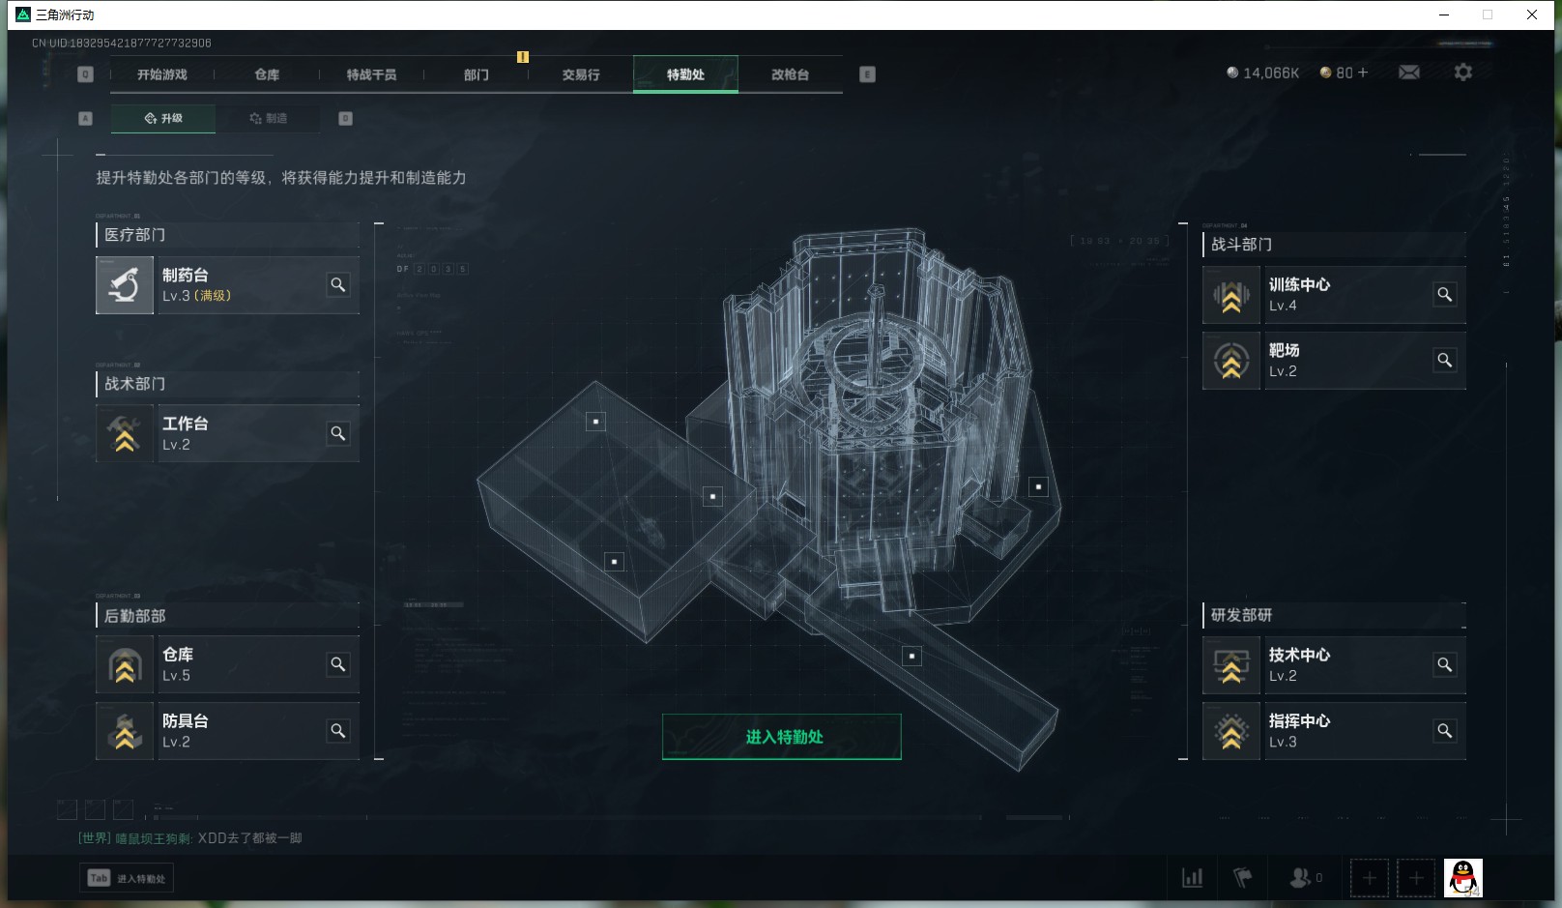Click the magnifier next to 训练中心
The height and width of the screenshot is (908, 1562).
click(1444, 294)
